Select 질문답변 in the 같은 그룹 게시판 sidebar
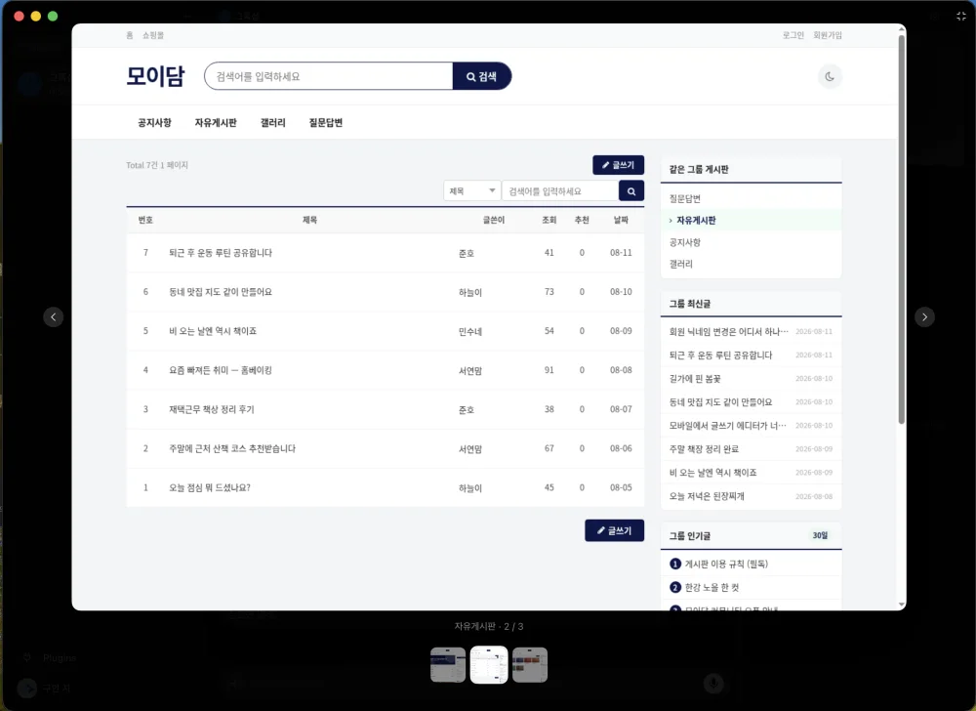The image size is (976, 711). (x=685, y=198)
